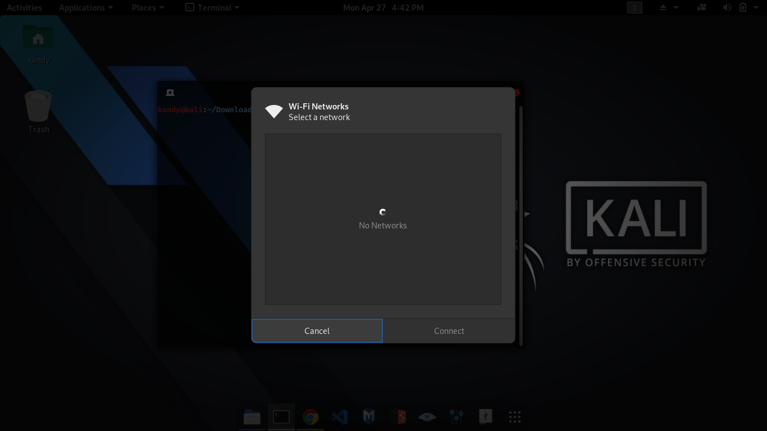Close the Terminal window with red button
This screenshot has height=431, width=767.
[517, 93]
